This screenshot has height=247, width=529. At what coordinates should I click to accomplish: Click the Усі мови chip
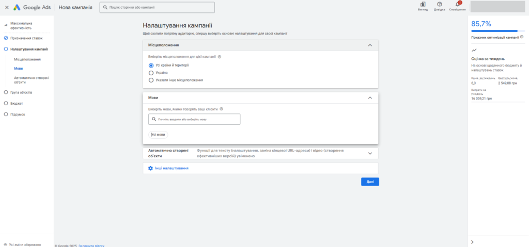point(158,135)
